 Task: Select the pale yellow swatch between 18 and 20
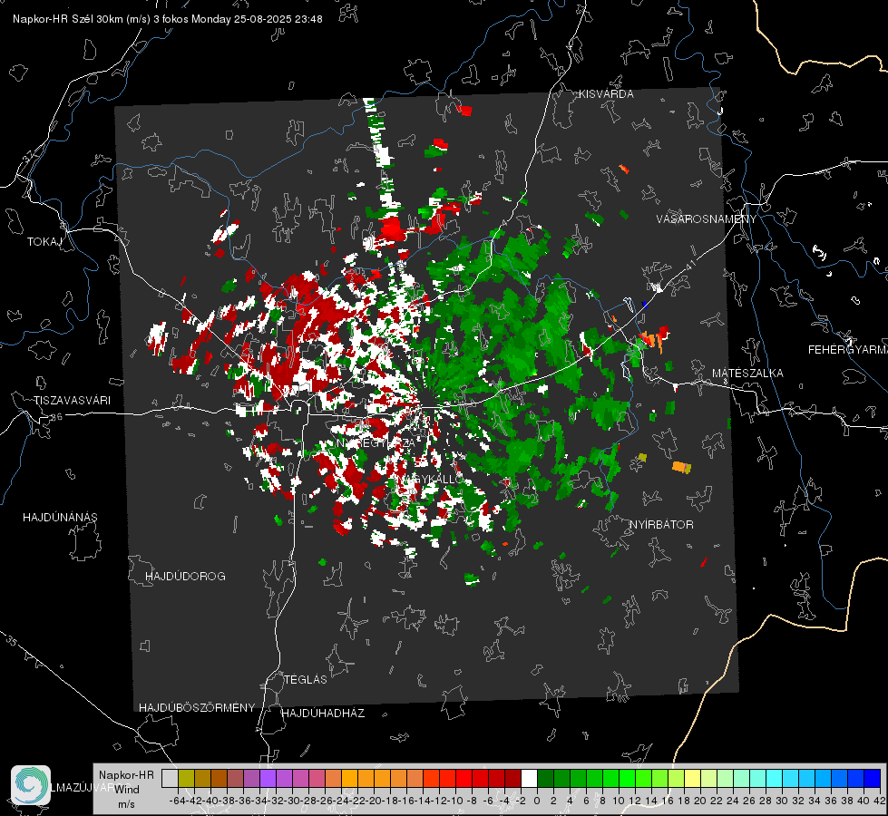[x=693, y=778]
